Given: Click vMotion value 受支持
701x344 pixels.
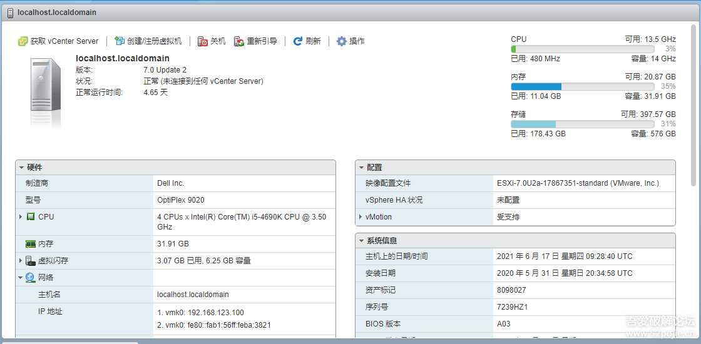Looking at the screenshot, I should [508, 216].
